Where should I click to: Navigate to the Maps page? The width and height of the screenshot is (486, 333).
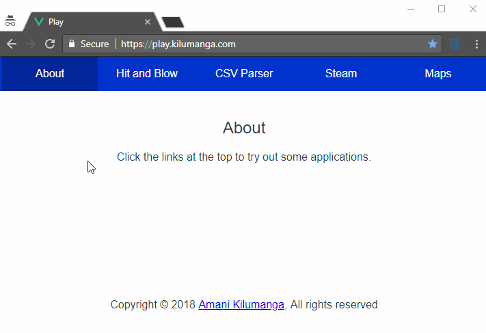[x=438, y=73]
